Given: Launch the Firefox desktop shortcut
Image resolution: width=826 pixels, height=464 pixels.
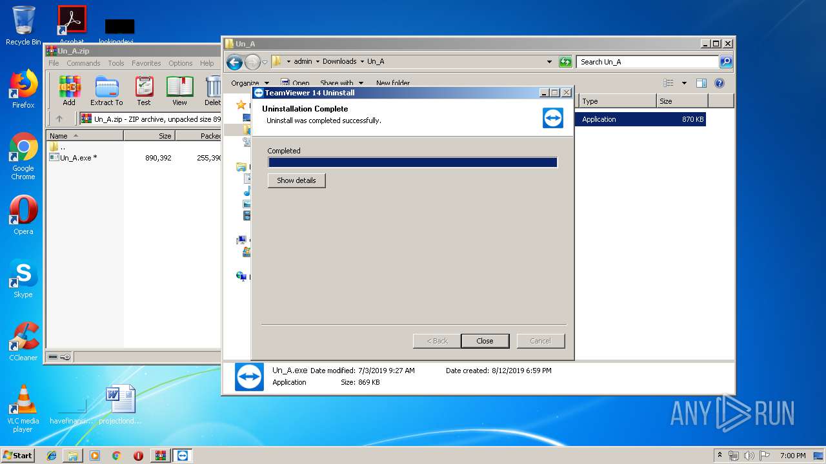Looking at the screenshot, I should pyautogui.click(x=23, y=89).
